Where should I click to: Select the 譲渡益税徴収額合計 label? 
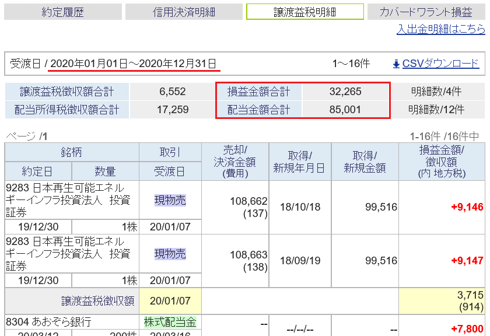[67, 92]
